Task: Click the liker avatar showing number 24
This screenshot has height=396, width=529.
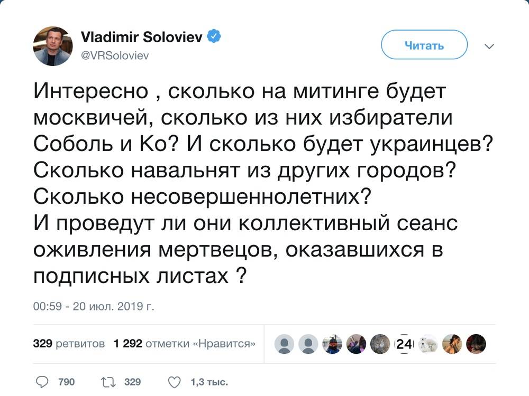Action: click(404, 344)
